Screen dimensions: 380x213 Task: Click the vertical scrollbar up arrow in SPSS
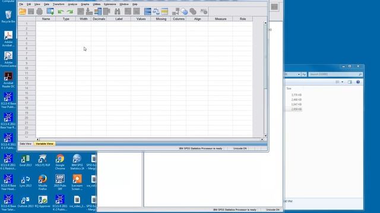click(265, 23)
